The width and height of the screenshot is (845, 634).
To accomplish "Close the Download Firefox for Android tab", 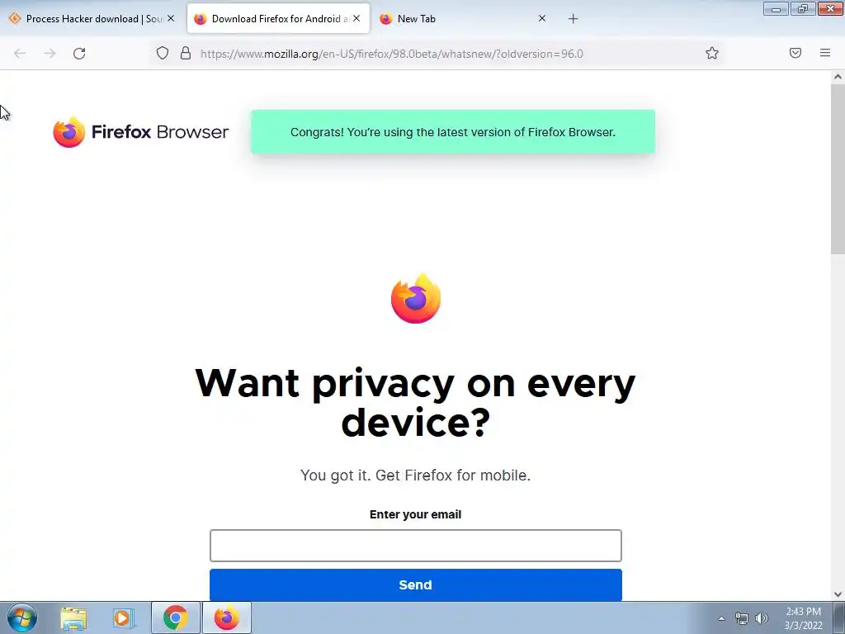I will point(356,18).
